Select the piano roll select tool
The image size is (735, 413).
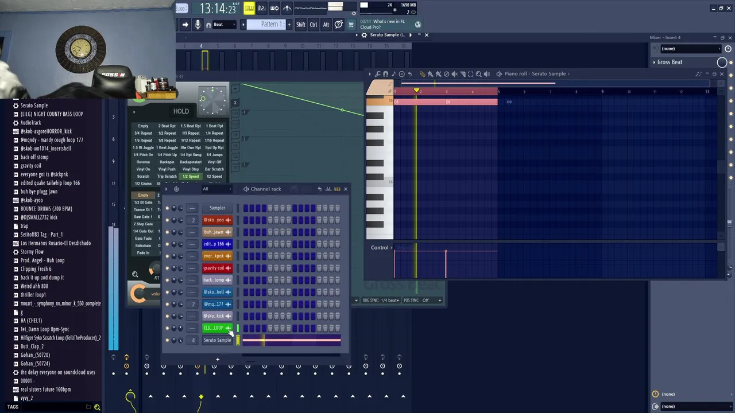tap(470, 74)
